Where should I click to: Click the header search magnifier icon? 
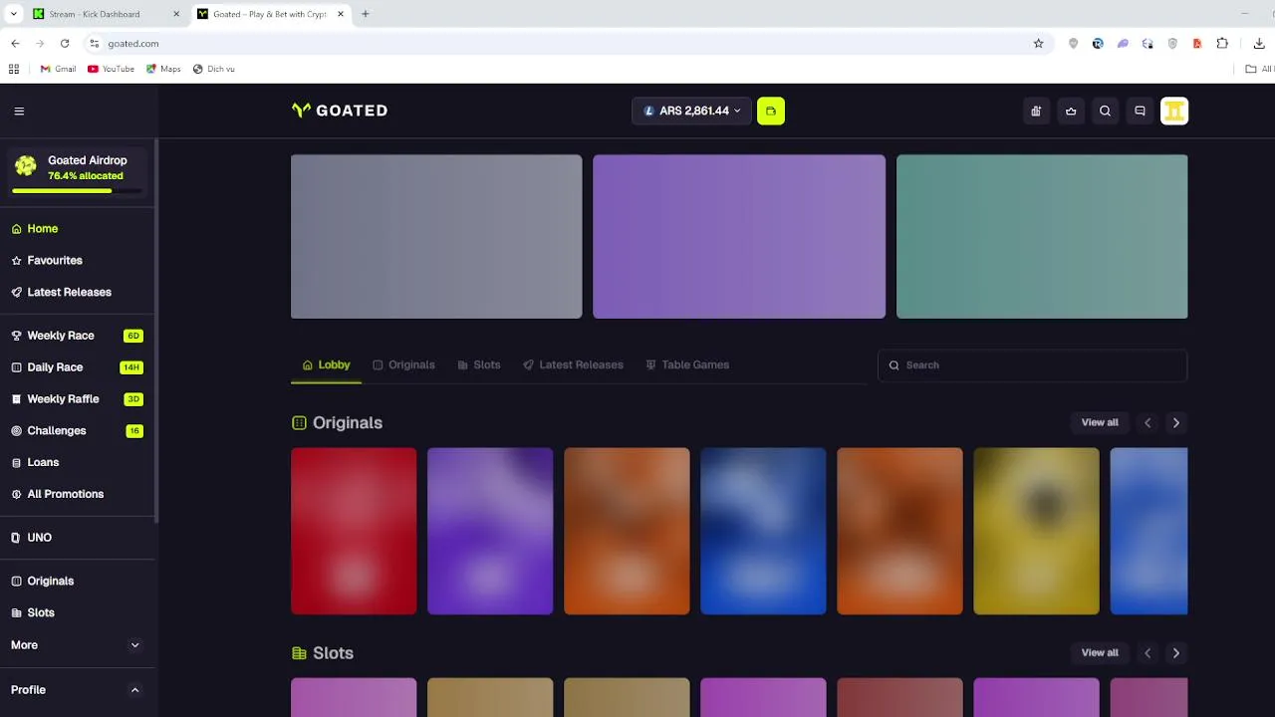pos(1105,111)
